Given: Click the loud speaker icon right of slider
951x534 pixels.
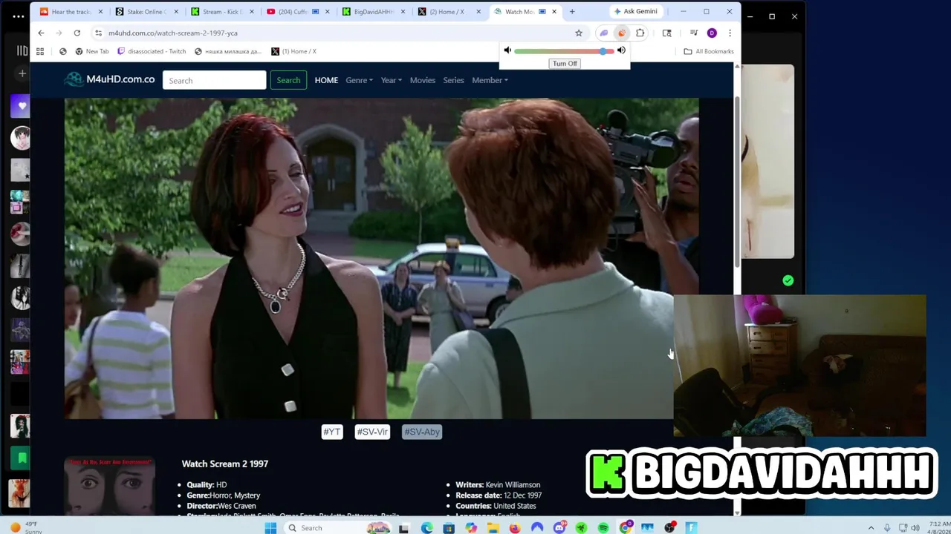Looking at the screenshot, I should coord(621,50).
